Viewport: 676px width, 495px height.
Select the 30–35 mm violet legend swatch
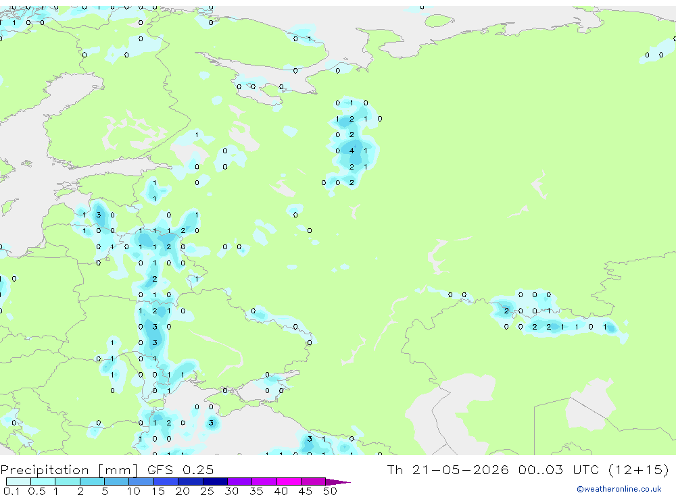240,481
